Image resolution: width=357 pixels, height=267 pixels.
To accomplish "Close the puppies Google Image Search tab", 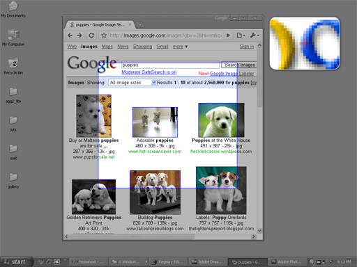I will tap(130, 24).
